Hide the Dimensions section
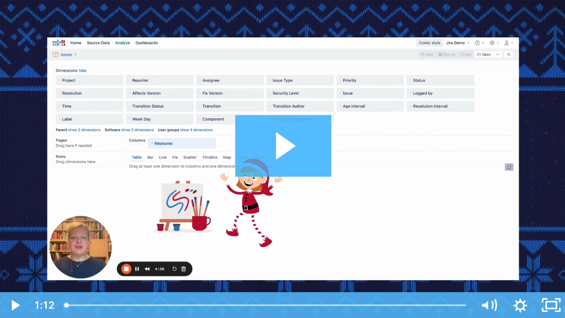Image resolution: width=565 pixels, height=318 pixels. (x=83, y=70)
